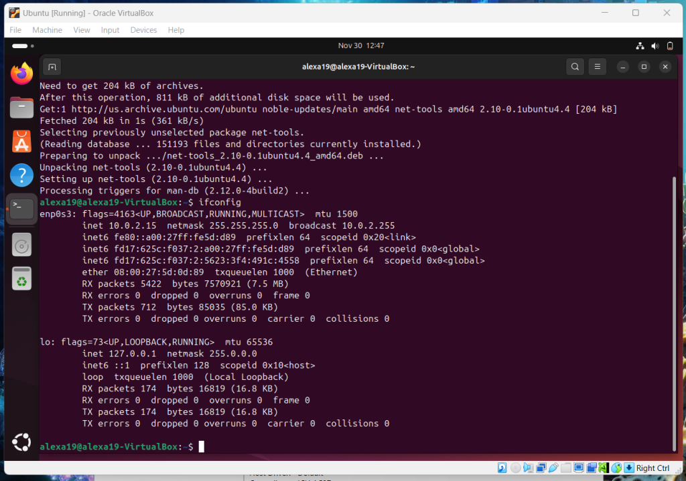Click the VirtualBox audio status icon
686x481 pixels.
(x=529, y=468)
